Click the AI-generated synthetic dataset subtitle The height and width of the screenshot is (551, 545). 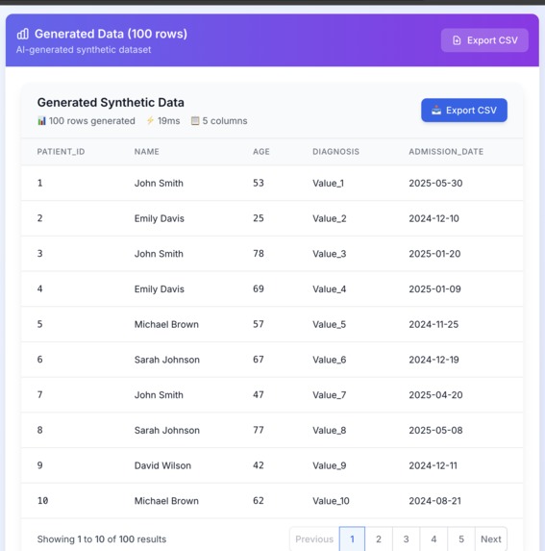(x=84, y=50)
